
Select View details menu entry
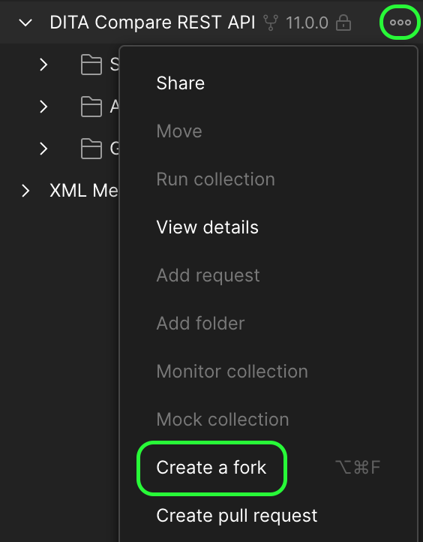(208, 227)
